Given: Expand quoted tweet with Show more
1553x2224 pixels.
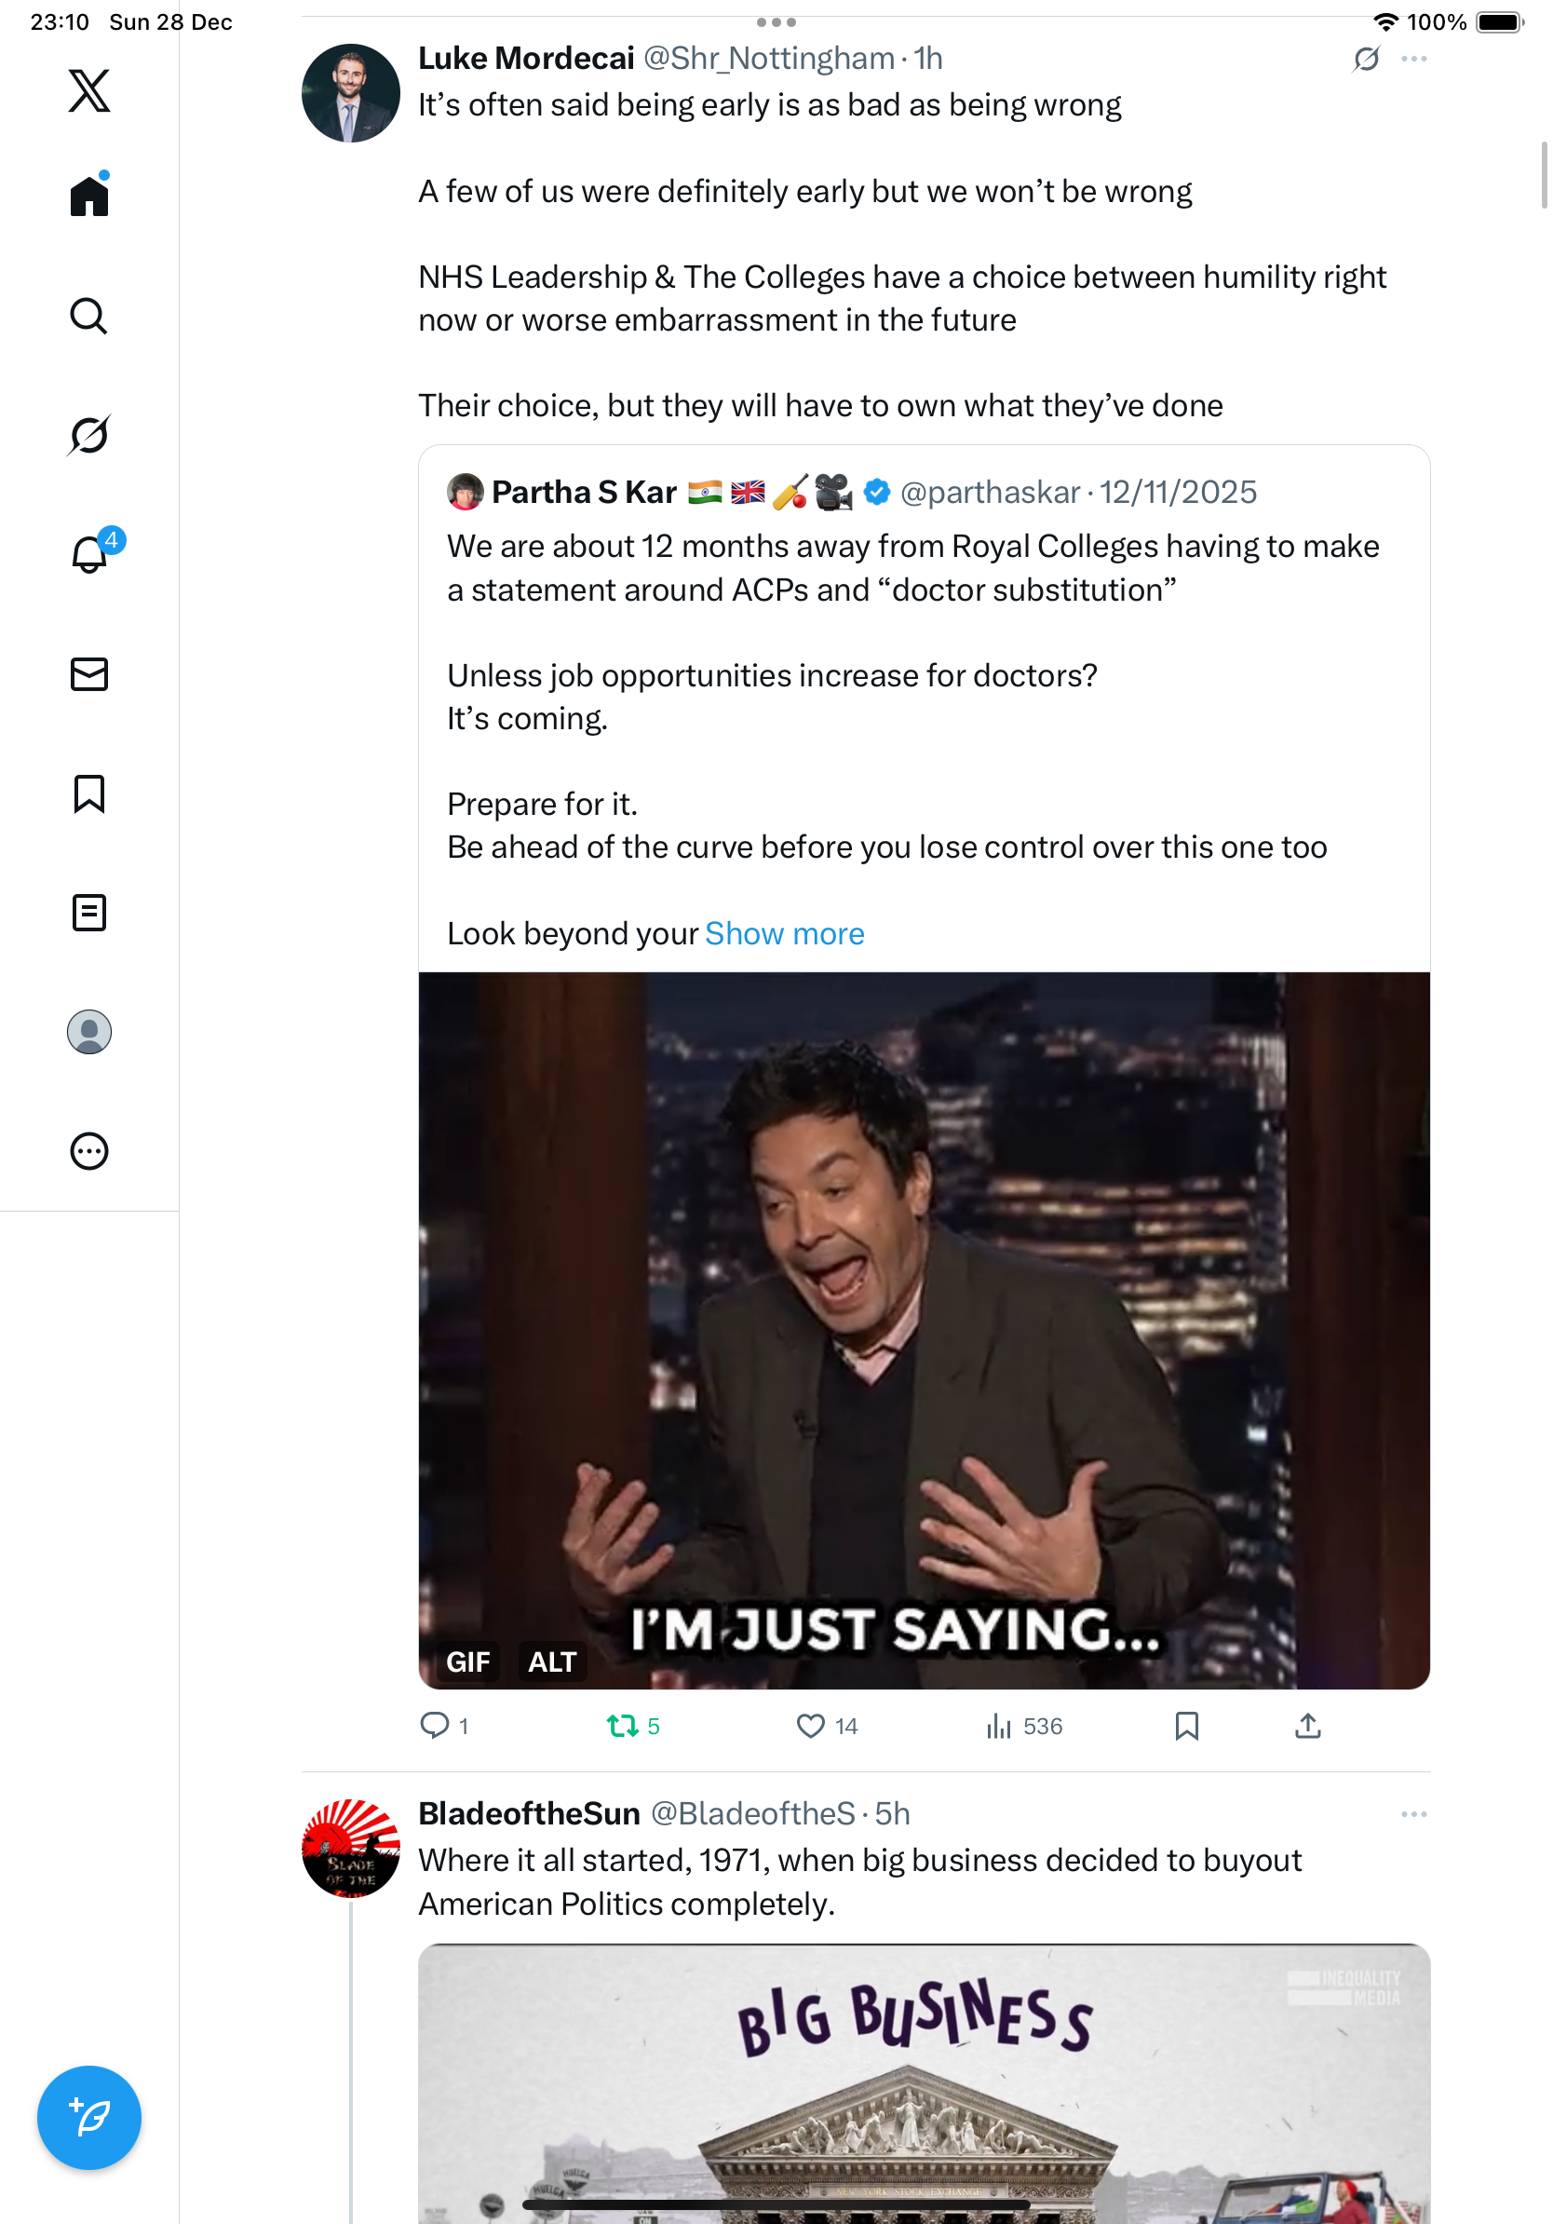Looking at the screenshot, I should coord(784,934).
